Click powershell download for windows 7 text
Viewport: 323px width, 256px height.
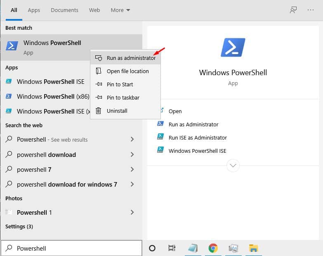pyautogui.click(x=67, y=185)
